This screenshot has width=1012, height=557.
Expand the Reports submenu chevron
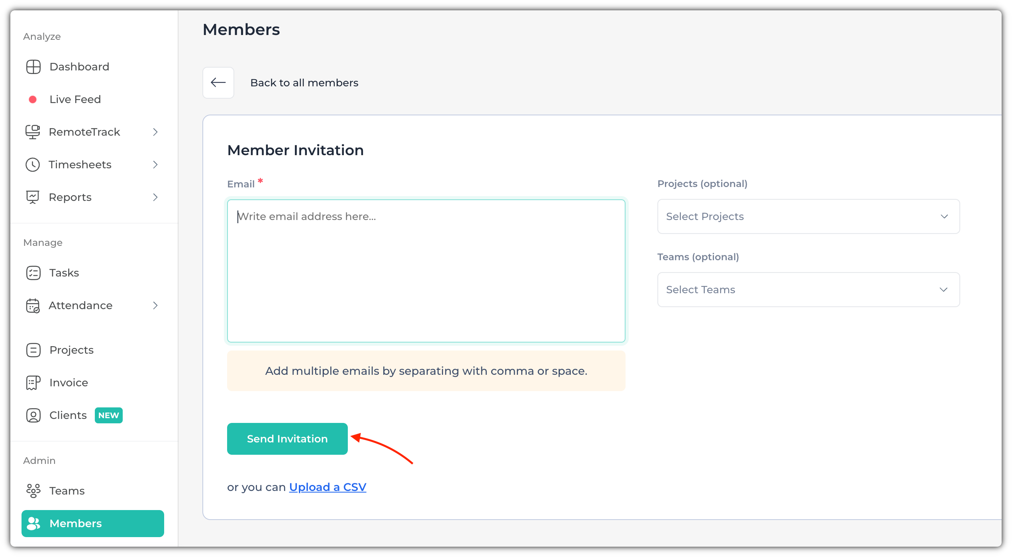click(x=155, y=197)
